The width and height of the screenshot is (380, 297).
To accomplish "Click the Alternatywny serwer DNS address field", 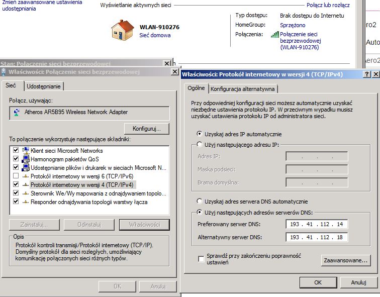I will point(316,237).
